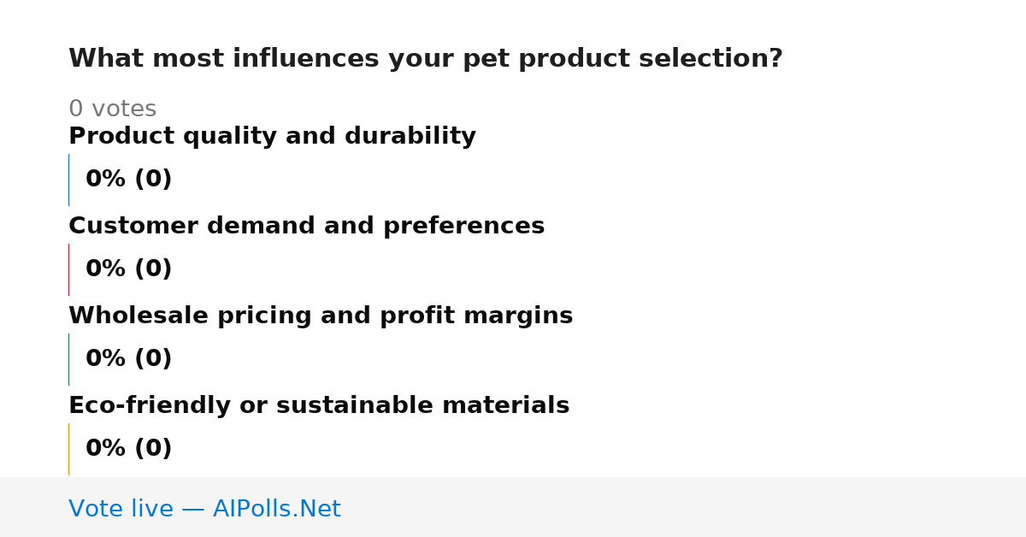Click the orange bar under Eco-friendly materials
The width and height of the screenshot is (1026, 537).
pyautogui.click(x=68, y=449)
